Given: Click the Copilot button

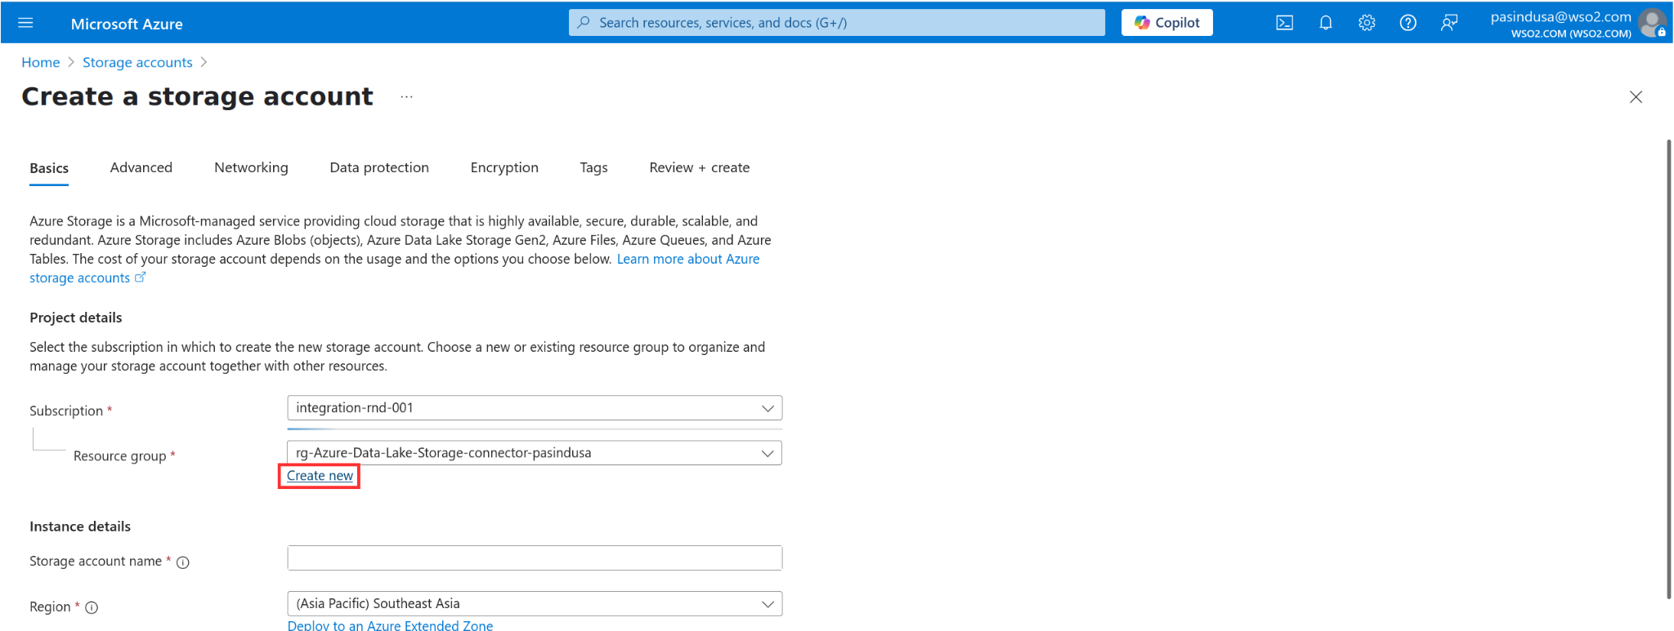Looking at the screenshot, I should pos(1166,23).
